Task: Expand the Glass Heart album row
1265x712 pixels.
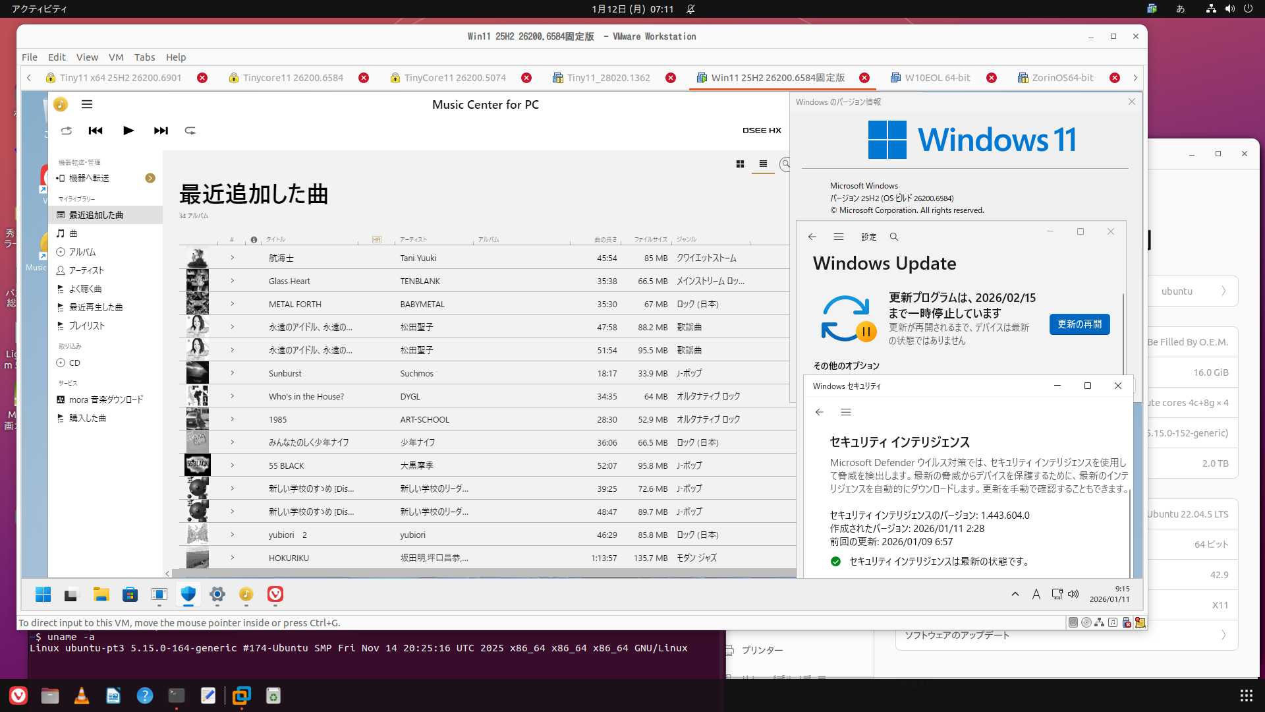Action: [233, 281]
